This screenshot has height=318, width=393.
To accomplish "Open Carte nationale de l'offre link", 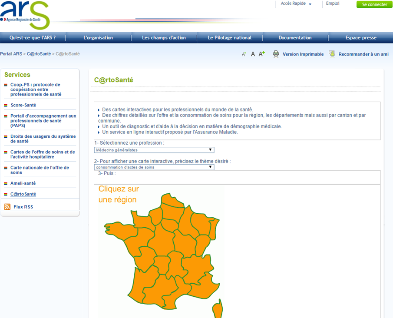I will click(40, 170).
